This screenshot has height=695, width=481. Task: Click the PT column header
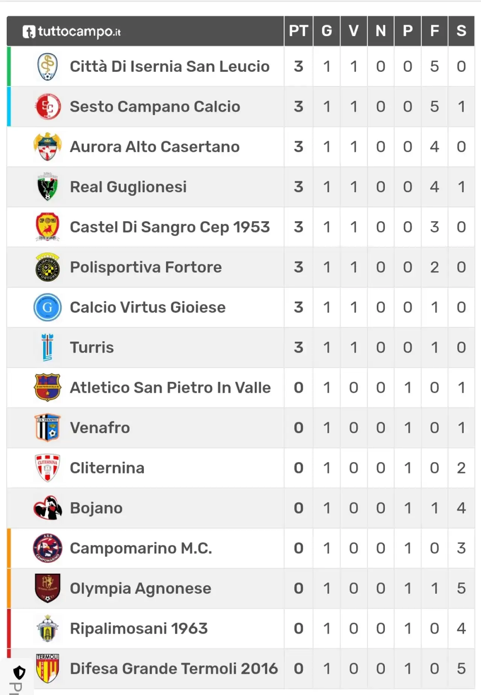(x=298, y=31)
